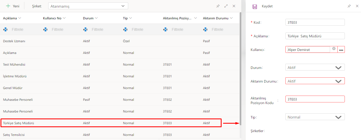Image resolution: width=361 pixels, height=140 pixels.
Task: Pin the left list panel
Action: [x=218, y=6]
